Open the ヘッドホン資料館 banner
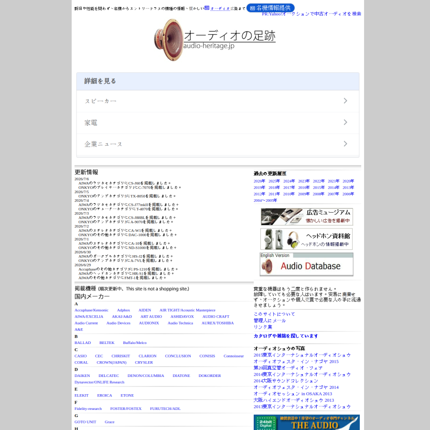This screenshot has width=430, height=430. tap(306, 239)
